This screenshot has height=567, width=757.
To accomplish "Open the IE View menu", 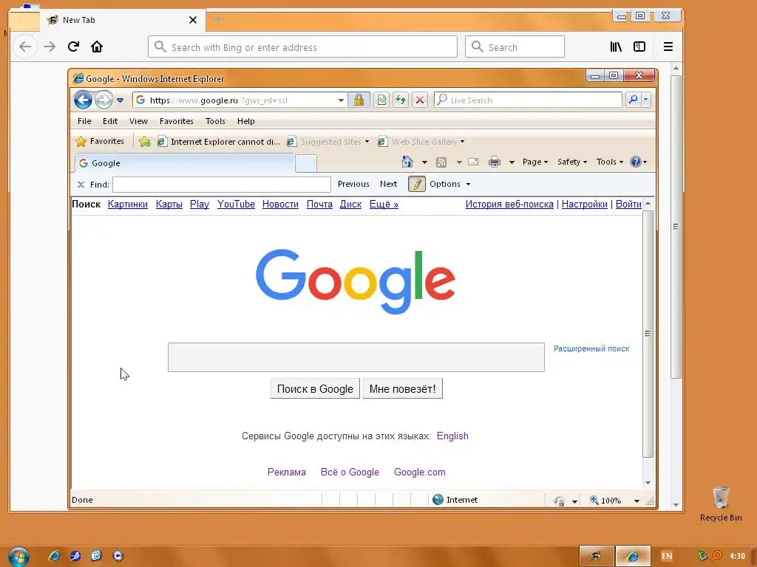I will click(x=138, y=121).
